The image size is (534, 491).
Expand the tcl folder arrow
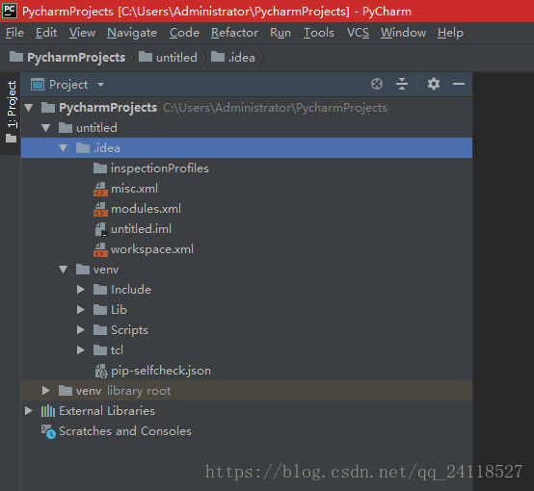pyautogui.click(x=80, y=350)
